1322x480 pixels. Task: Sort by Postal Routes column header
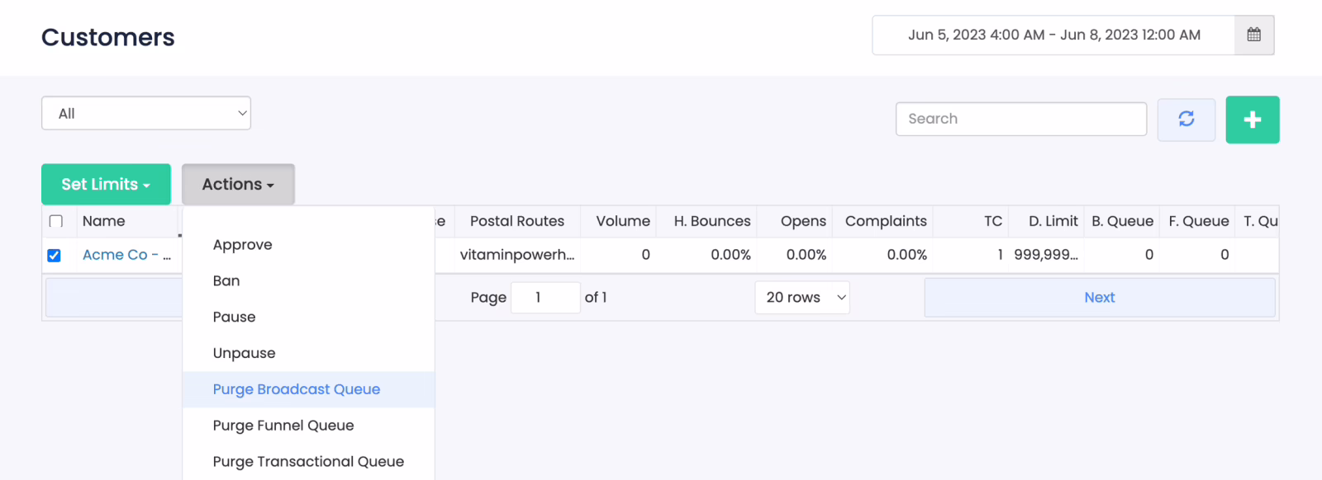click(517, 221)
